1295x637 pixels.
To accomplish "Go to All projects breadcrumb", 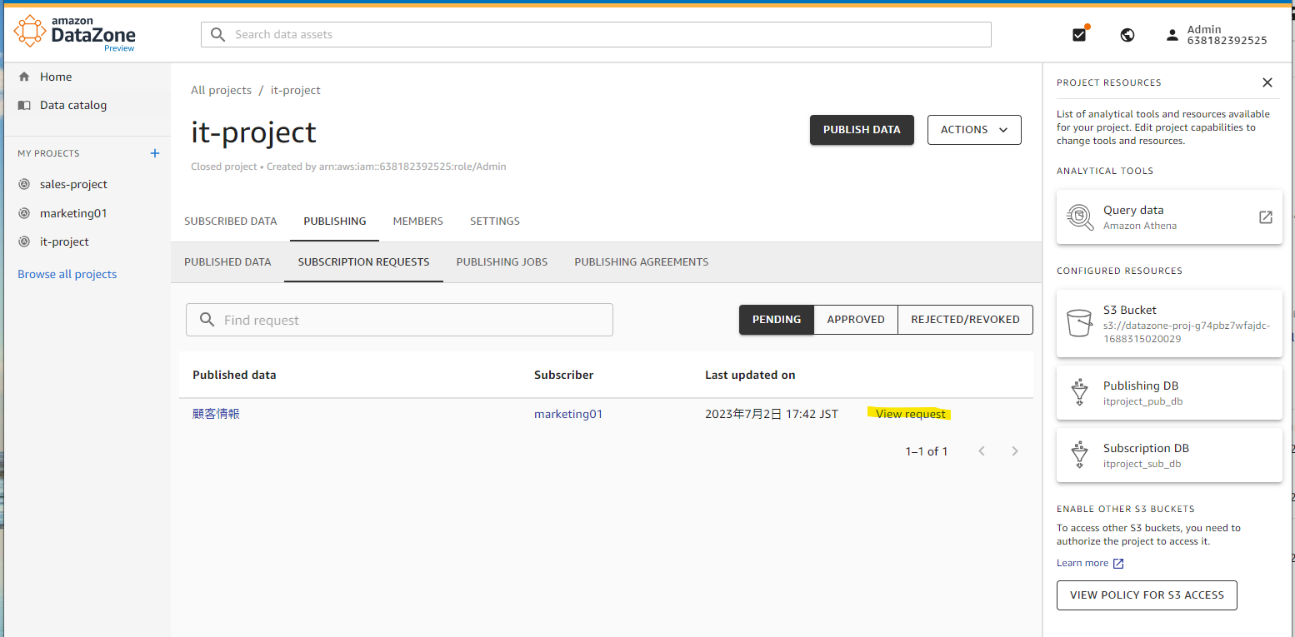I will point(221,90).
